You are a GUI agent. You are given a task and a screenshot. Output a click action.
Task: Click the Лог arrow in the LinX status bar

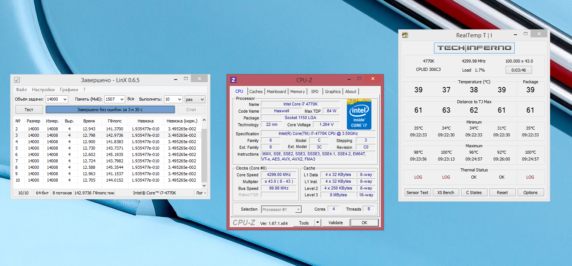[x=201, y=193]
